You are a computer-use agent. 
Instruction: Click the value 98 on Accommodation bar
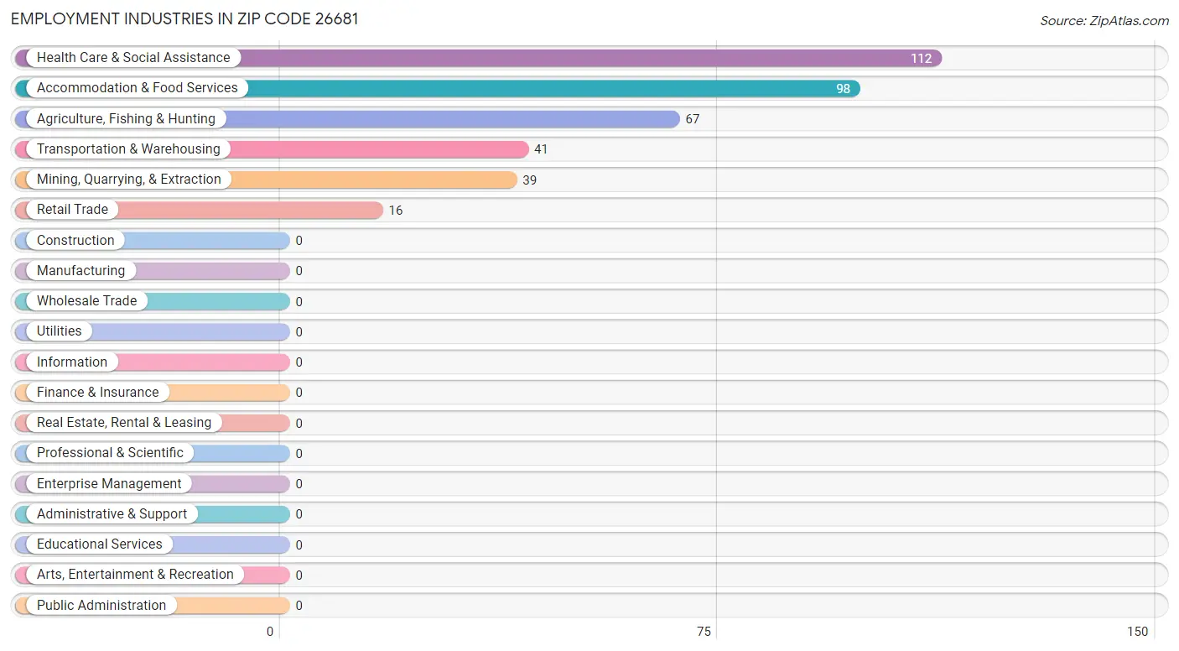pyautogui.click(x=843, y=89)
